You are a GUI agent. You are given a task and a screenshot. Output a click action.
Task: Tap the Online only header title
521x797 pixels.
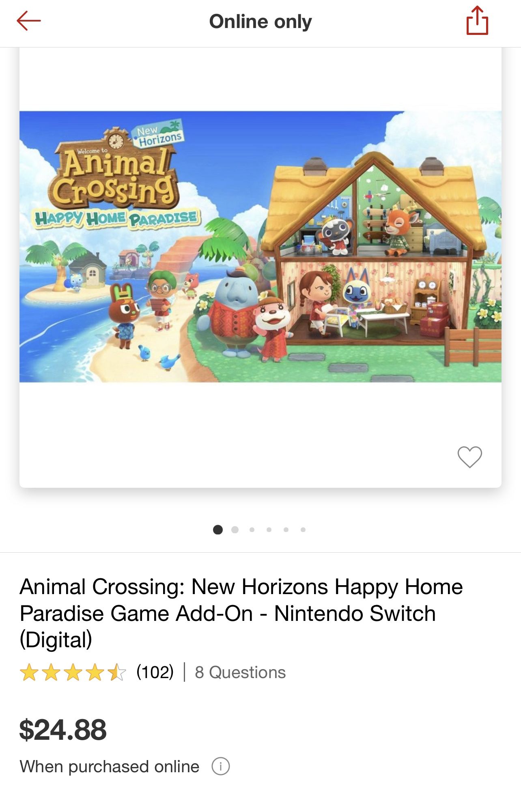pyautogui.click(x=260, y=22)
